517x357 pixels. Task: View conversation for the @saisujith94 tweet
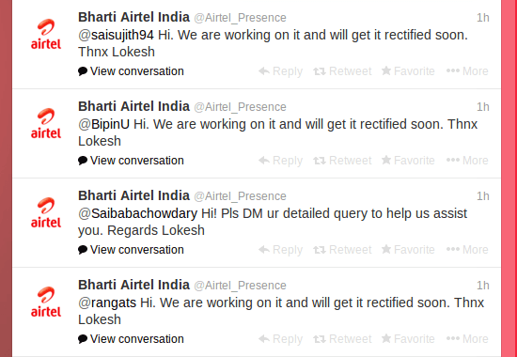[131, 71]
